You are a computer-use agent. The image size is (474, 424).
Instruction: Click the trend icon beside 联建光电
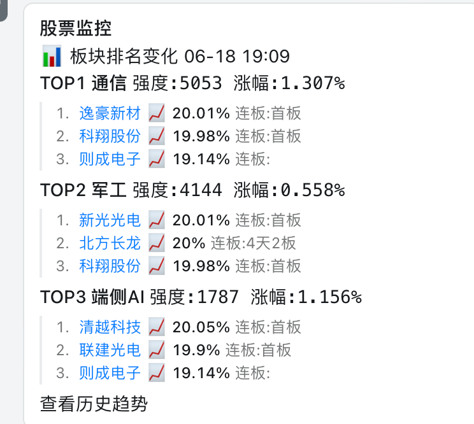click(x=157, y=350)
